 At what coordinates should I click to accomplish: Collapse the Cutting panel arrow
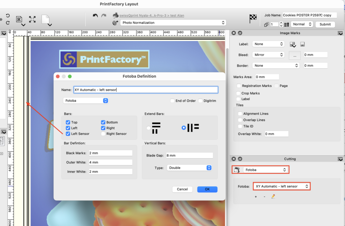340,159
